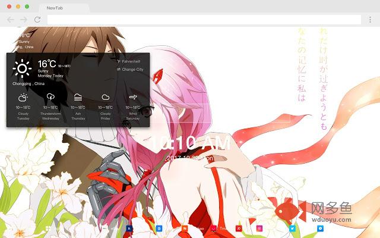
Task: Open the Change City option
Action: pos(130,70)
